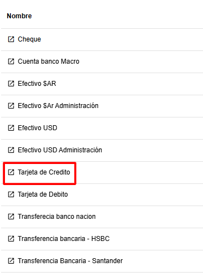This screenshot has width=203, height=277.
Task: Click open icon for Efectivo USD Administración
Action: click(x=11, y=150)
